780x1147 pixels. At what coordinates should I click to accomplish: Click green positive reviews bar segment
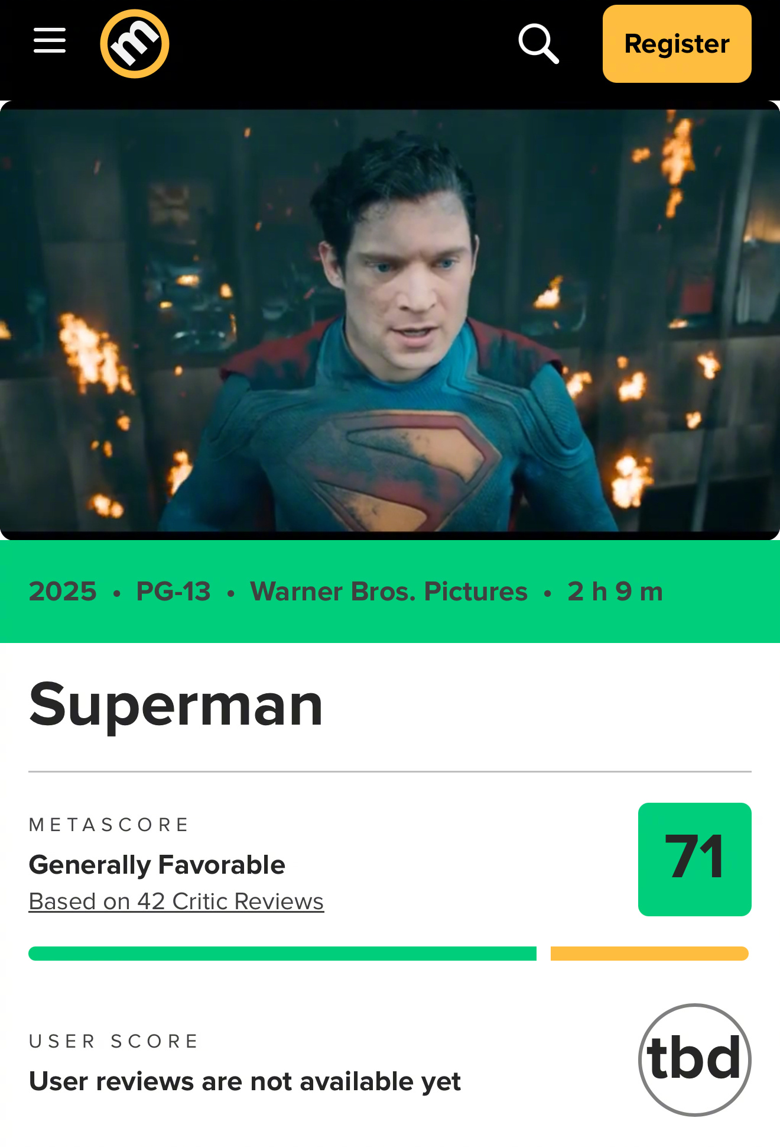[x=282, y=954]
